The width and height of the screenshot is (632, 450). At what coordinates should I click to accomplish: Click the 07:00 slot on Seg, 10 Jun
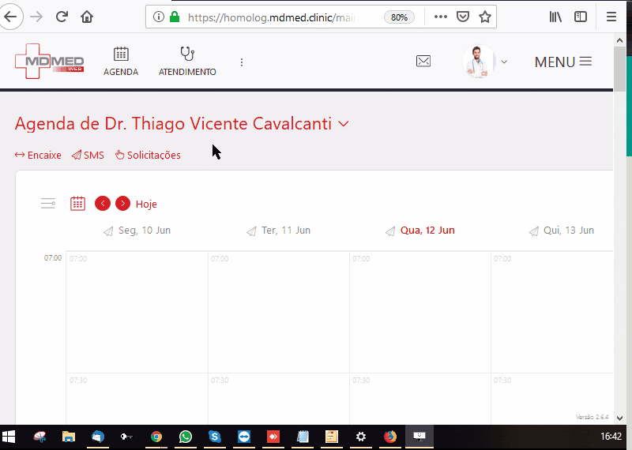137,312
